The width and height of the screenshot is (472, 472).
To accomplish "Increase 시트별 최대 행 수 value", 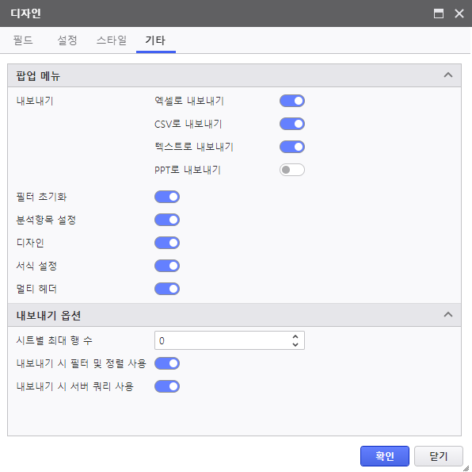I will tap(295, 336).
